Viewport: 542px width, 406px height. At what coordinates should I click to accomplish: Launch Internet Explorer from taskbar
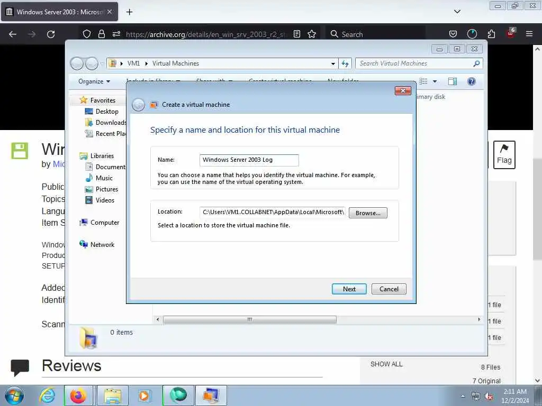pos(47,395)
